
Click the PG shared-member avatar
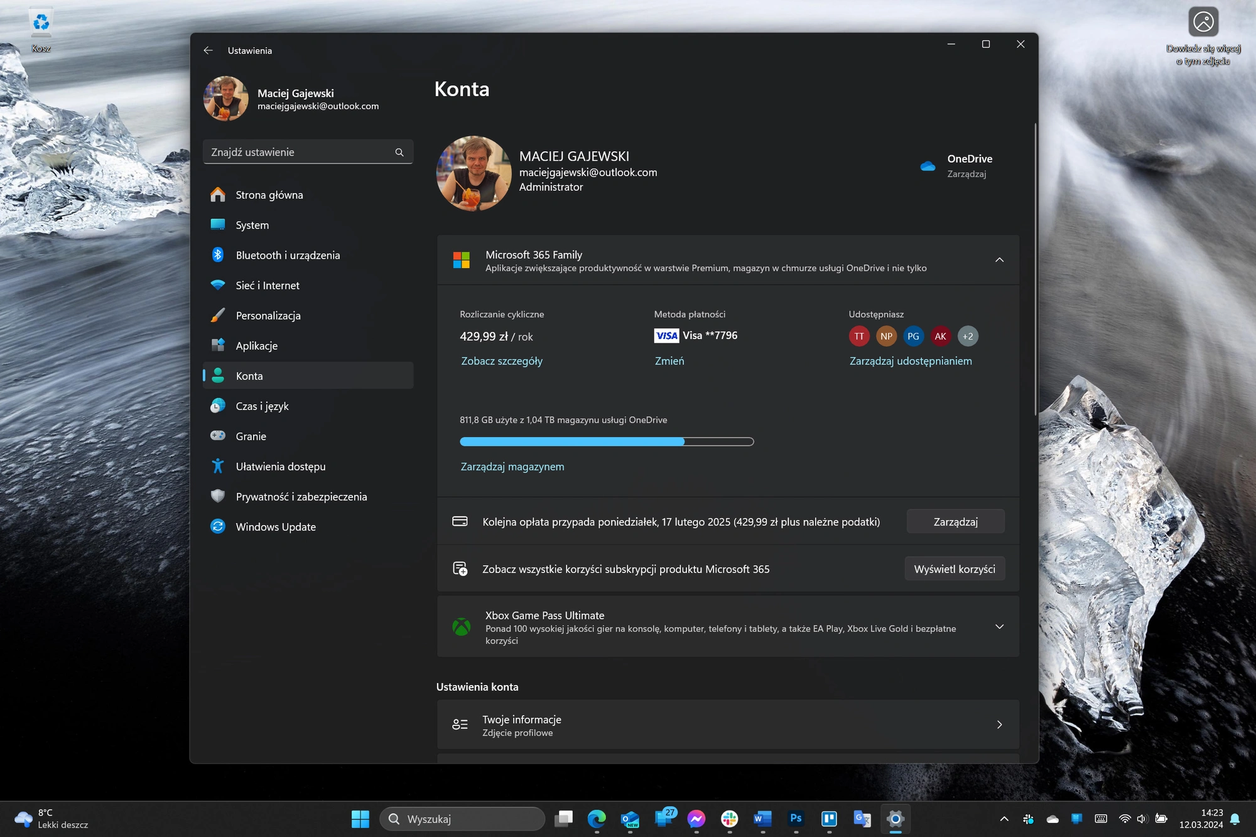click(x=913, y=336)
